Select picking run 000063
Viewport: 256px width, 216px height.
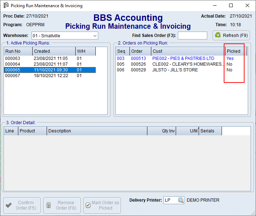13,58
